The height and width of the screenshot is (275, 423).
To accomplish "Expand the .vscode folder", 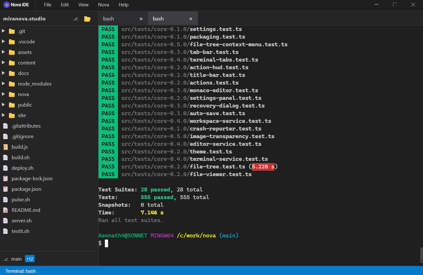I will (x=4, y=41).
